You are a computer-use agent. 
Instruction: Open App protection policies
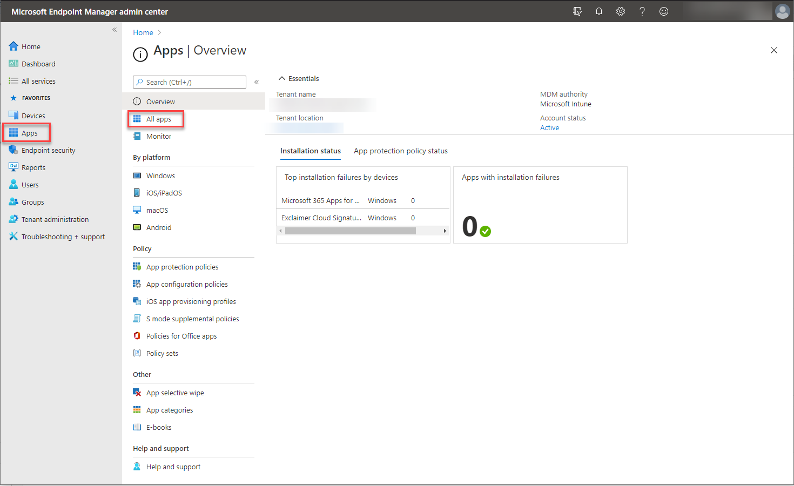click(x=182, y=267)
